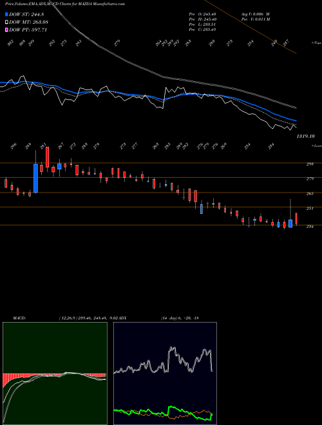Click the '<-Tops' marker label

(x=316, y=43)
